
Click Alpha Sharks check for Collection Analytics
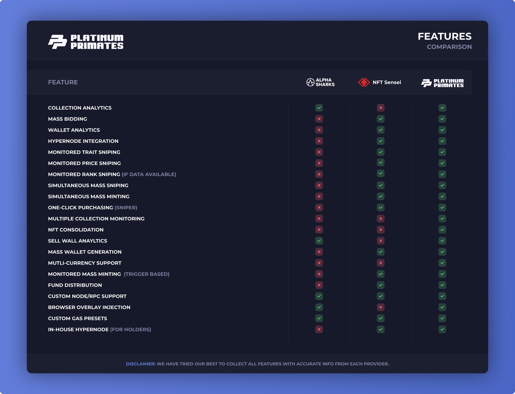pos(319,108)
